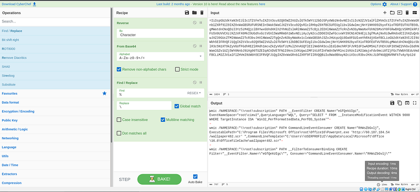Viewport: 420px width, 192px height.
Task: Enable Dot matches all checkbox
Action: pos(119,133)
